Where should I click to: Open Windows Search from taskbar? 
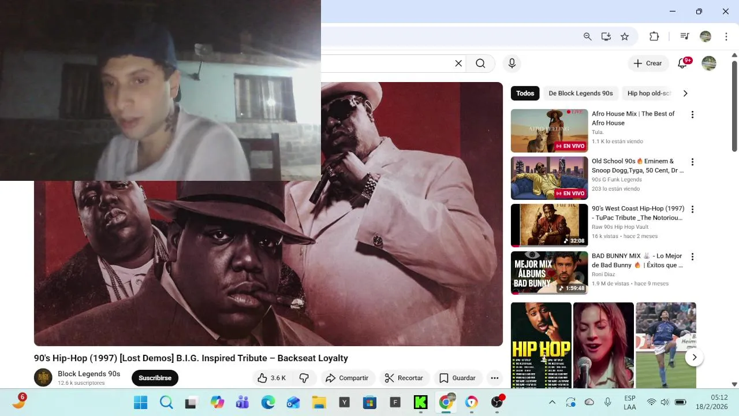click(166, 403)
